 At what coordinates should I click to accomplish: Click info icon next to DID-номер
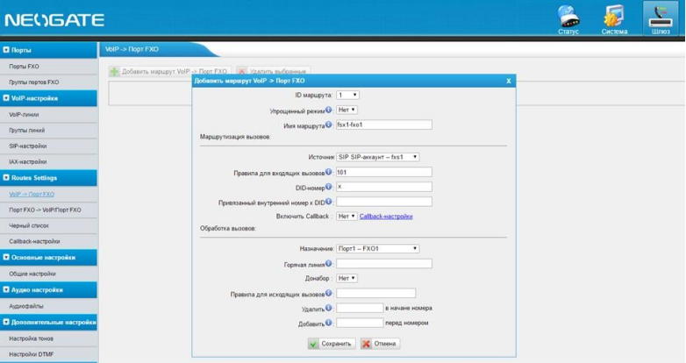[329, 187]
